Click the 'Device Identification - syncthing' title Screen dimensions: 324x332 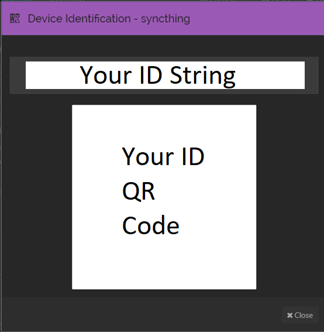click(109, 19)
